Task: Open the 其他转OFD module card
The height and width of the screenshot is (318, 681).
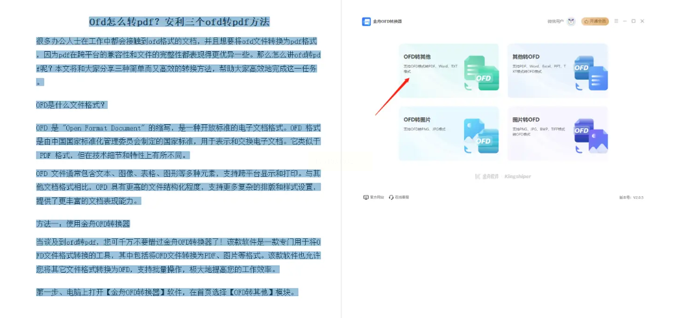Action: 558,71
